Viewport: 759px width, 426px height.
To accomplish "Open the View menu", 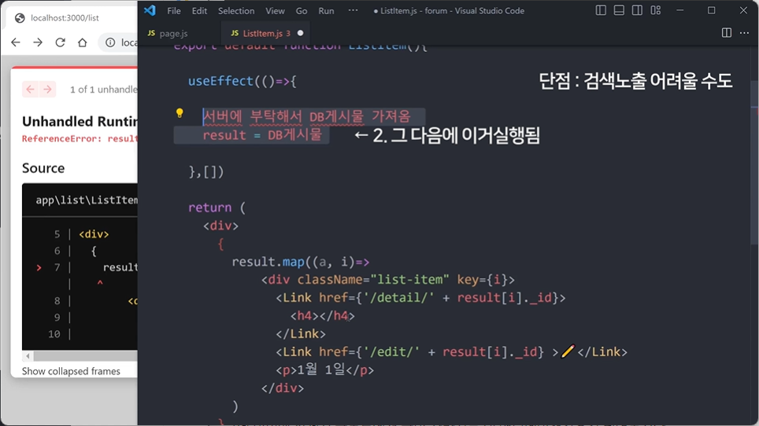I will pyautogui.click(x=275, y=11).
